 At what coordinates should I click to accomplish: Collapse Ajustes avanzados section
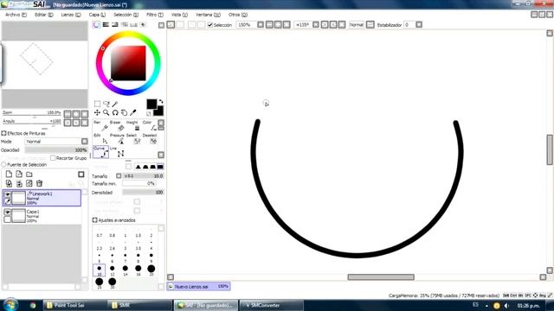tap(94, 220)
